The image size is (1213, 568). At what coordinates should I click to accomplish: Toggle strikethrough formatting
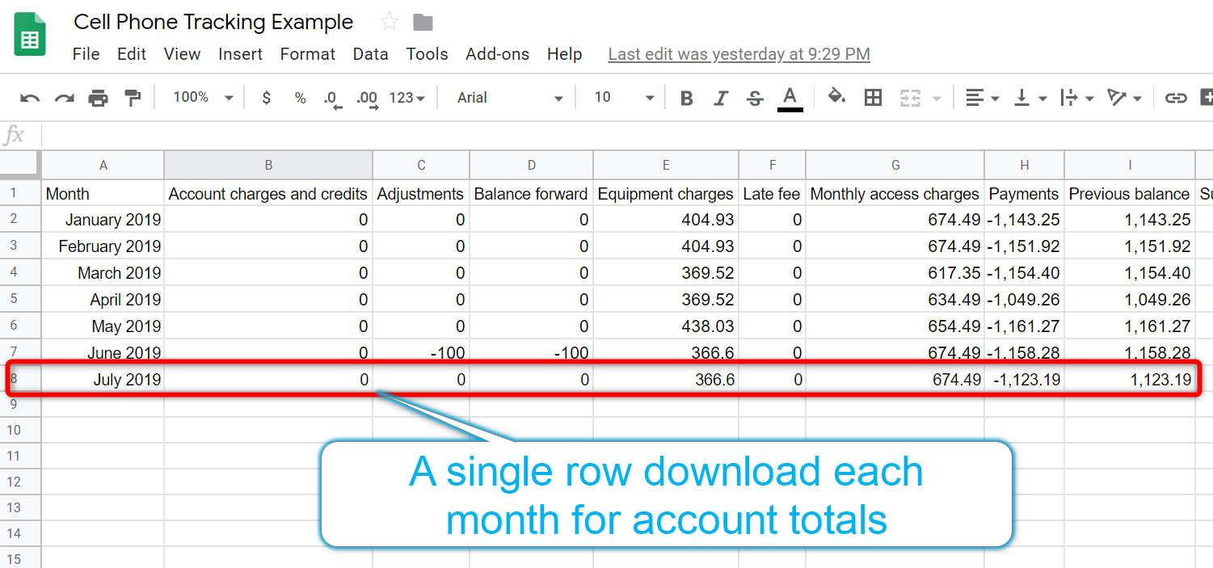[754, 97]
